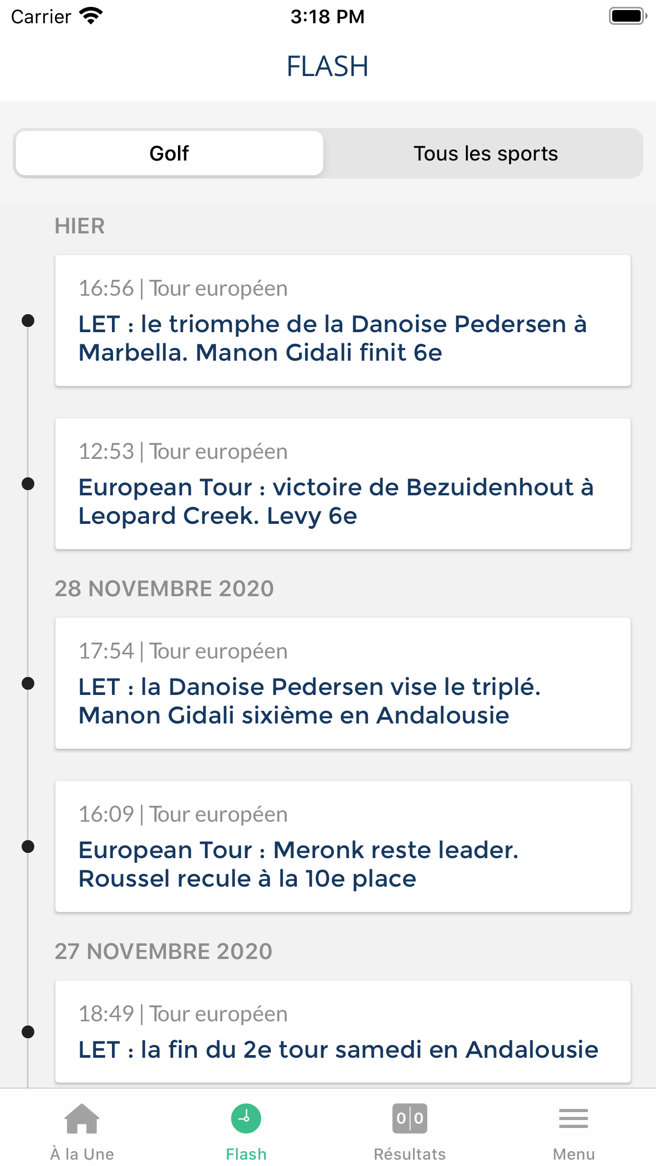
Task: Tap the Wi-Fi status icon
Action: coord(91,16)
